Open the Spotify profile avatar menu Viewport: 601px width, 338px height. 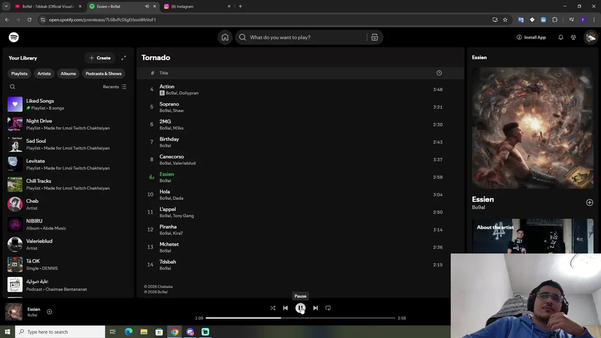point(590,37)
